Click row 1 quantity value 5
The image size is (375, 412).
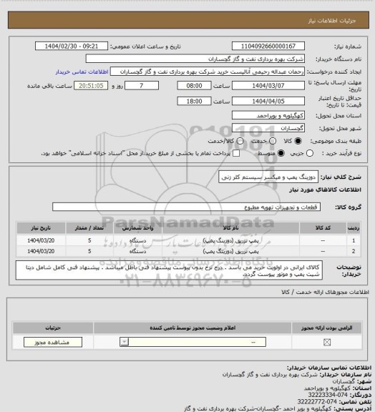89,240
